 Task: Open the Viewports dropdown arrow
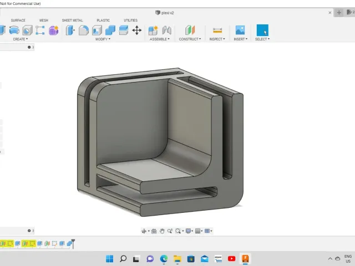tap(211, 231)
